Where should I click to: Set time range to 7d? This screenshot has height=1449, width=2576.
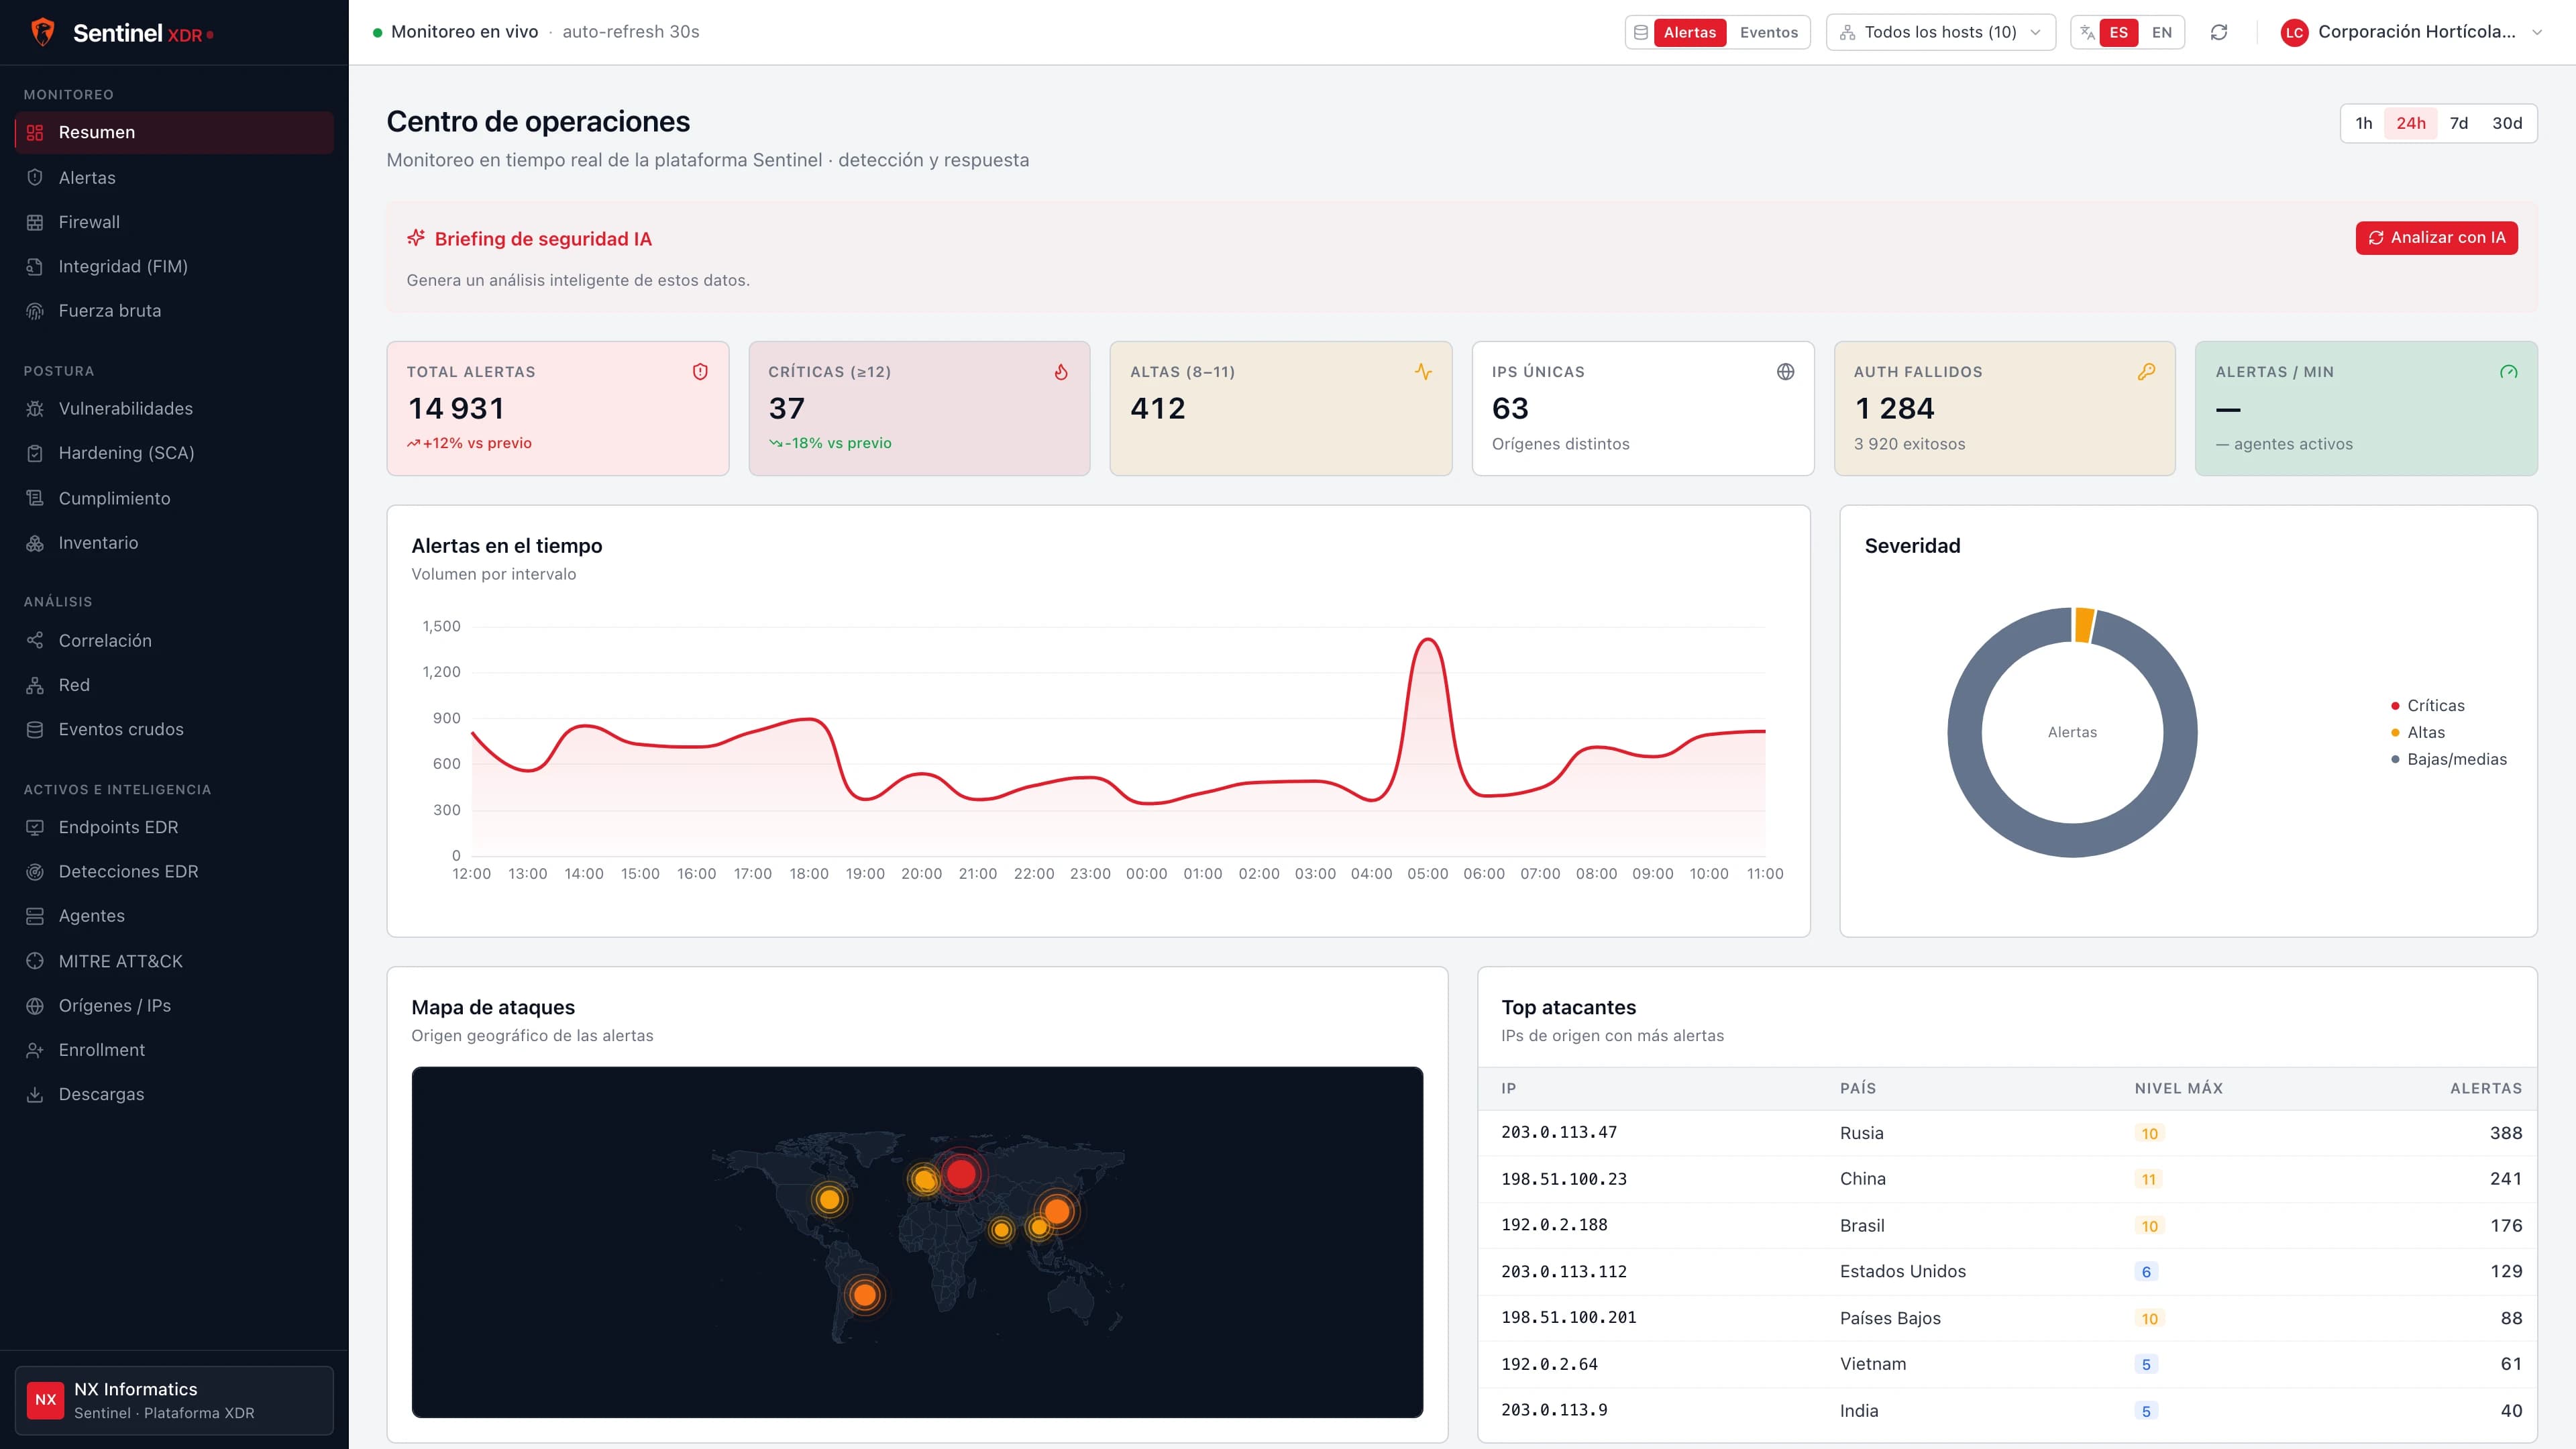pos(2458,123)
